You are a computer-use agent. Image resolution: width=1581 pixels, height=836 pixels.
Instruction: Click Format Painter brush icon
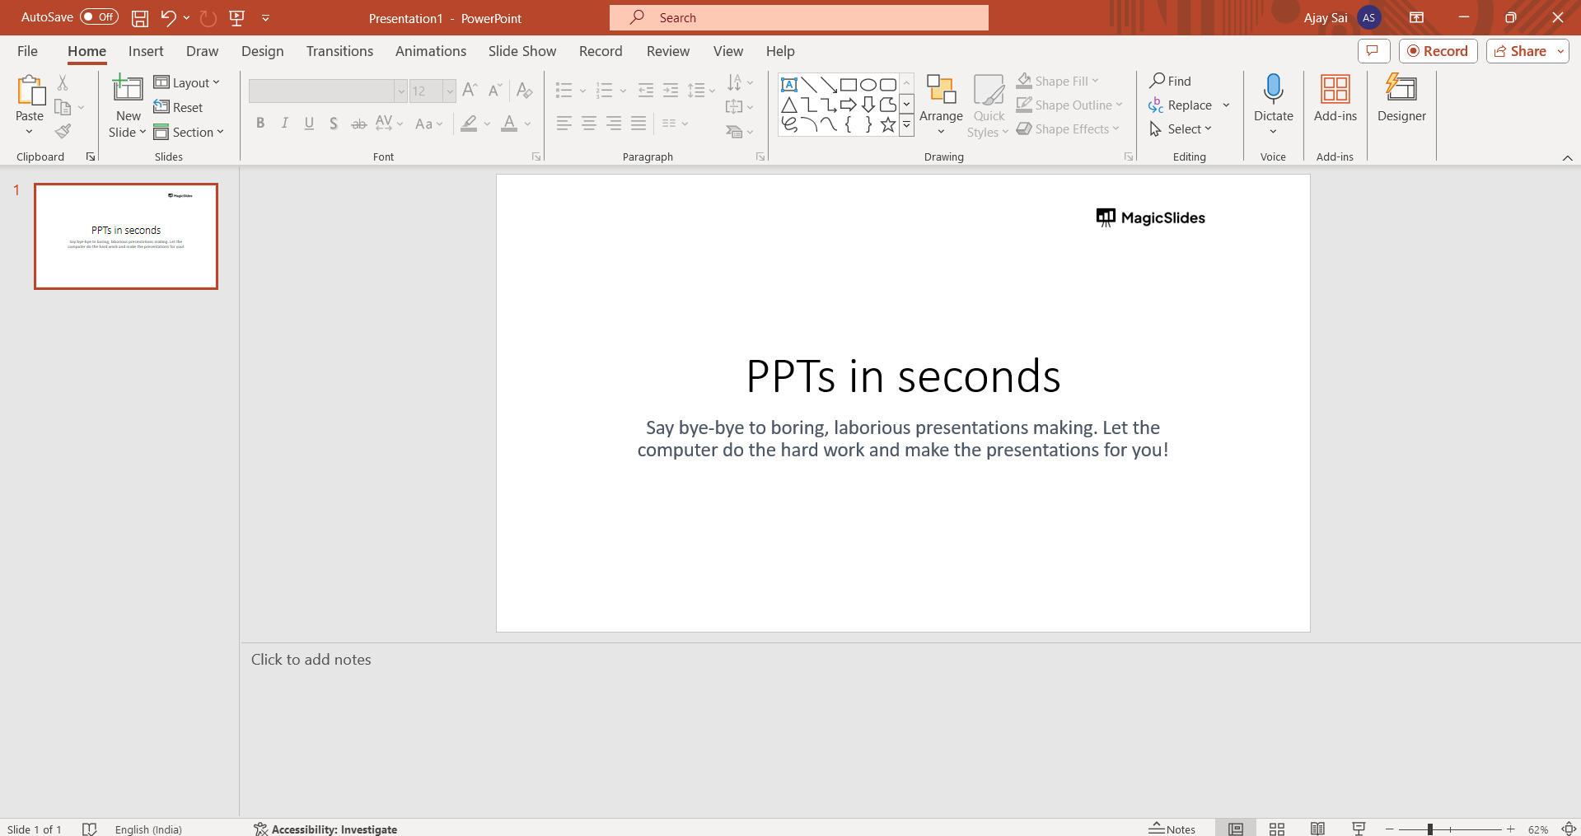point(63,132)
